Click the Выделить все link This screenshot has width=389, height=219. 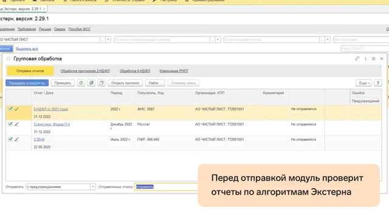(x=27, y=49)
